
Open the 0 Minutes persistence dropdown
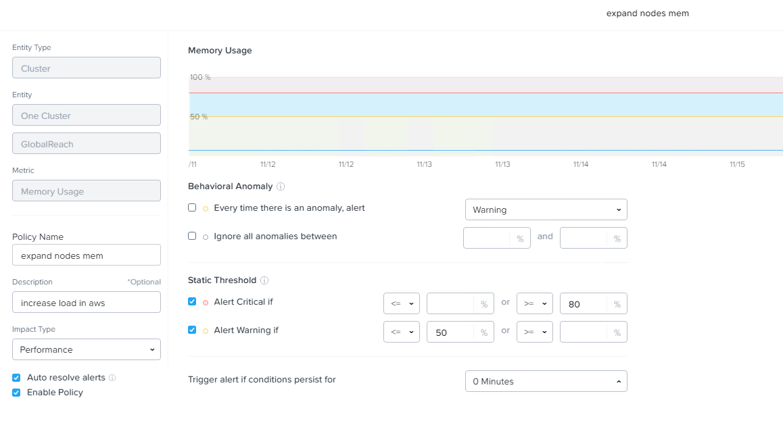pos(546,381)
